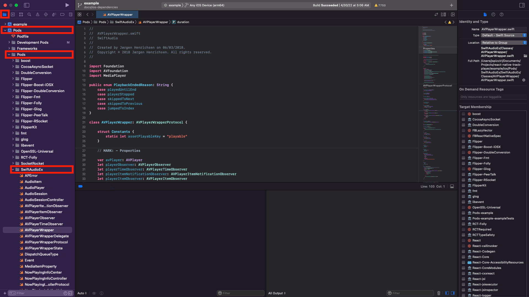Toggle the inspectors panel visibility
The height and width of the screenshot is (297, 529).
tap(522, 5)
